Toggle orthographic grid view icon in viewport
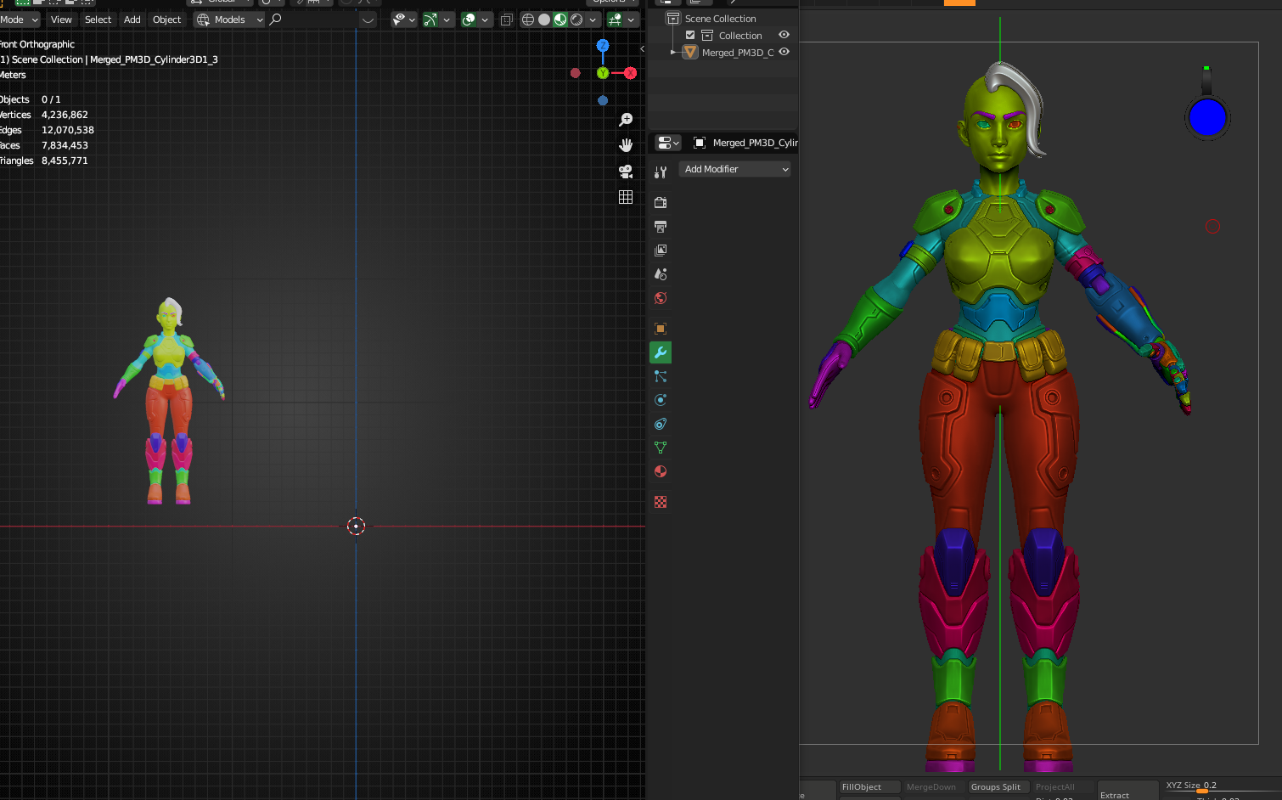This screenshot has height=800, width=1282. (626, 197)
